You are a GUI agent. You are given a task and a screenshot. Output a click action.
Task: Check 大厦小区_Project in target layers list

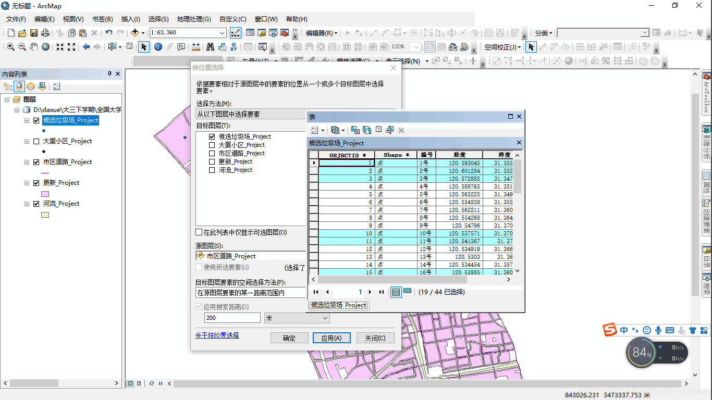click(212, 145)
